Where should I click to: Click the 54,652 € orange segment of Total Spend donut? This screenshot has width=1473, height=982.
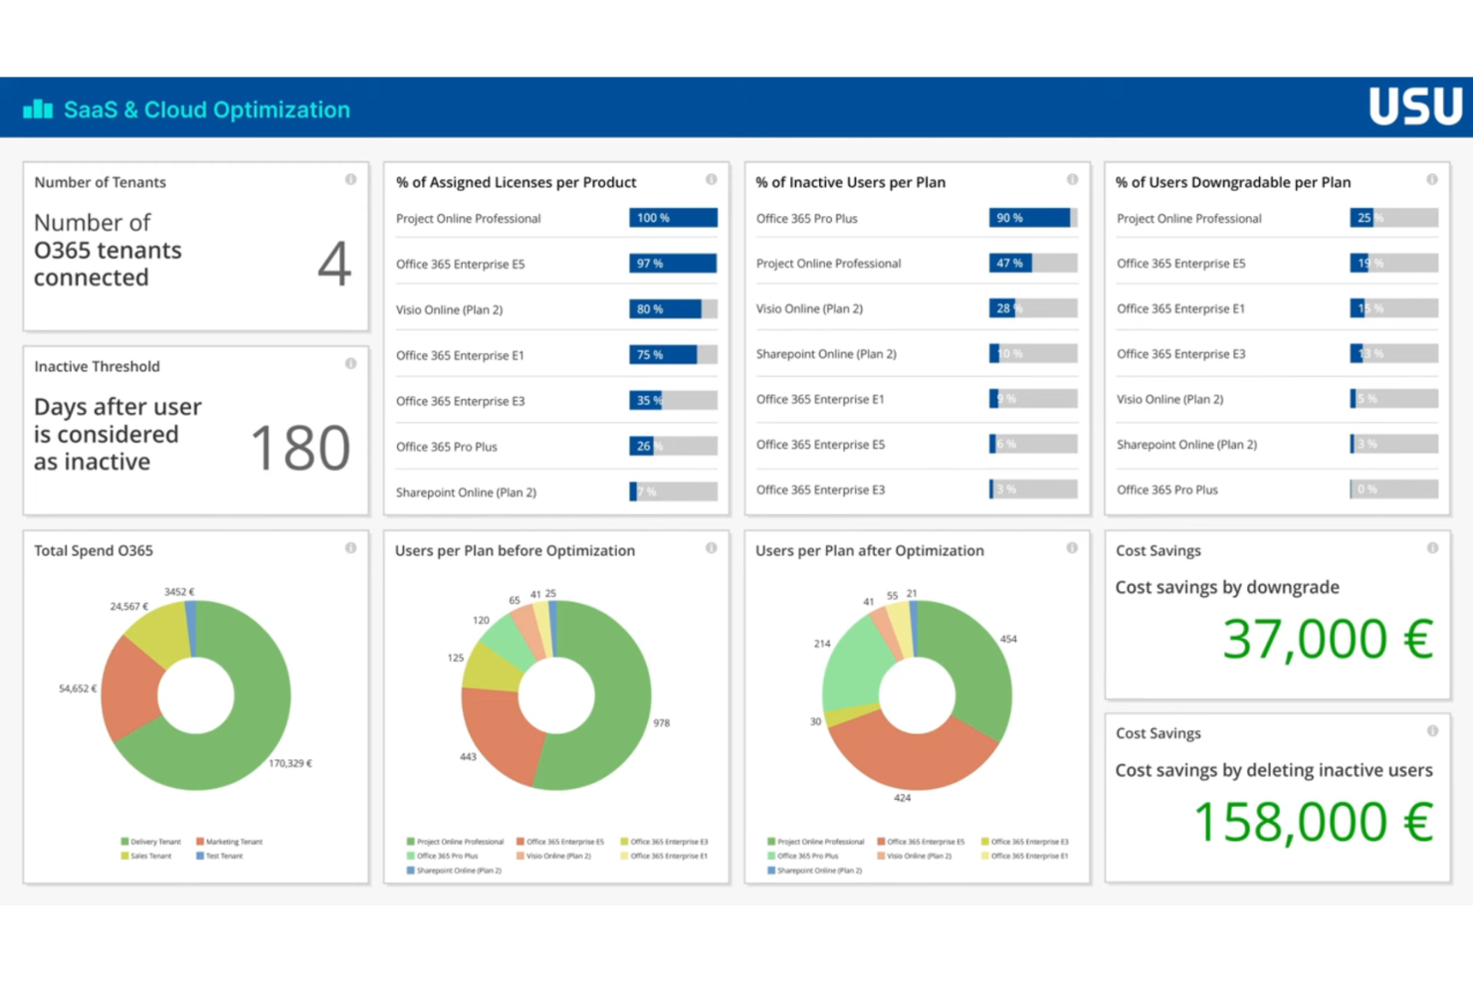(129, 687)
